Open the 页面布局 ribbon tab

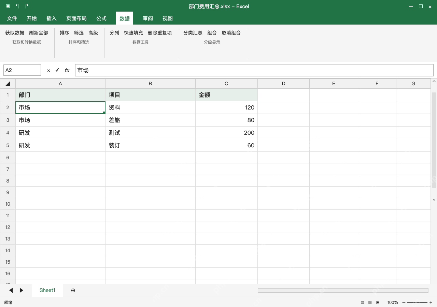click(76, 18)
